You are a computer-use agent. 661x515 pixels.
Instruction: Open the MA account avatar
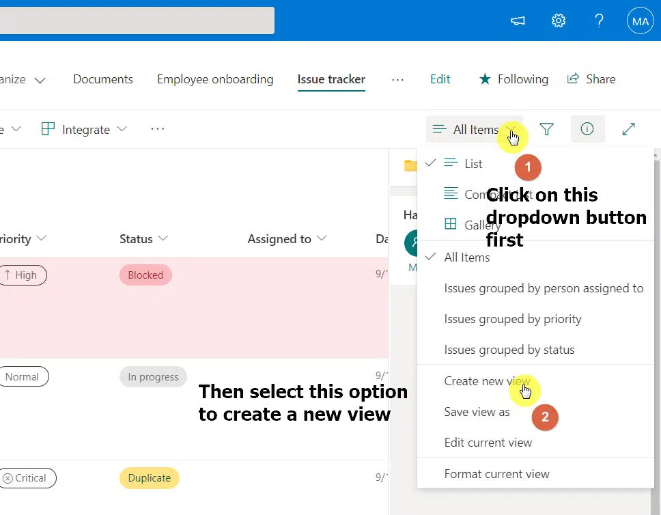coord(641,20)
